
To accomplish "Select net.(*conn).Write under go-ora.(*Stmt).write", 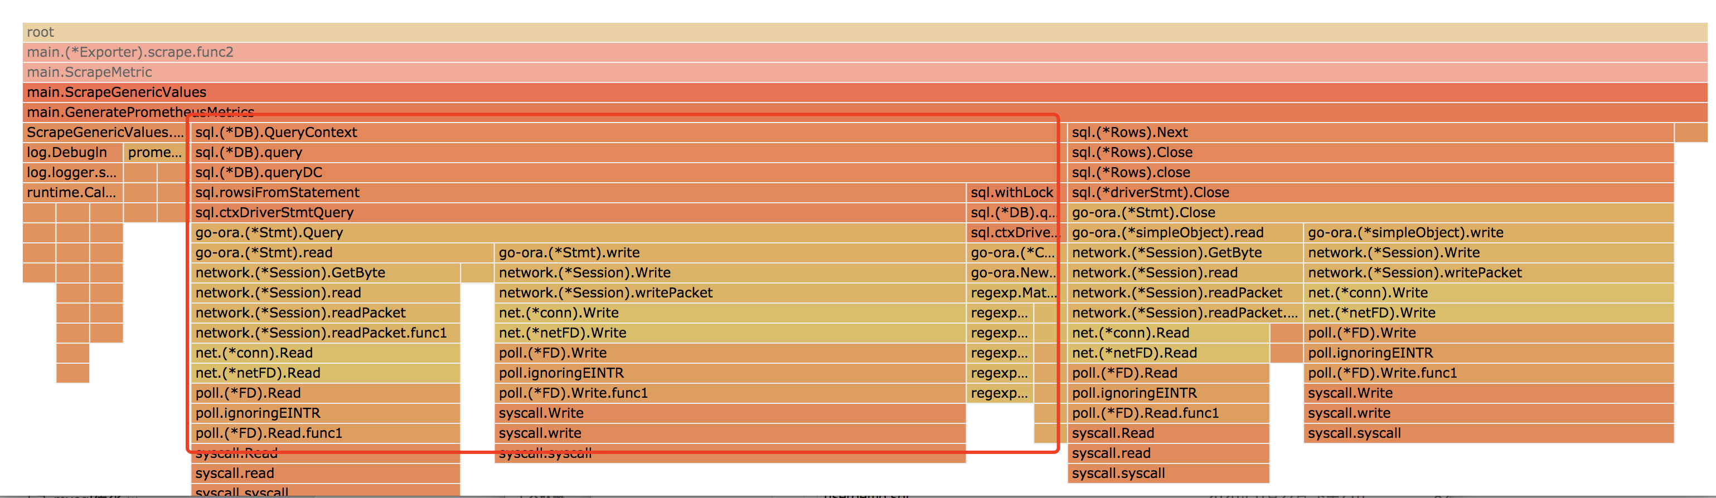I will [x=730, y=313].
